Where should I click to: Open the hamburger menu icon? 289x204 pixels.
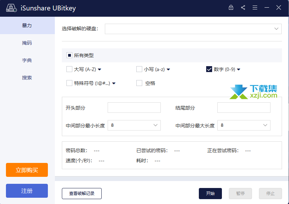tap(255, 8)
